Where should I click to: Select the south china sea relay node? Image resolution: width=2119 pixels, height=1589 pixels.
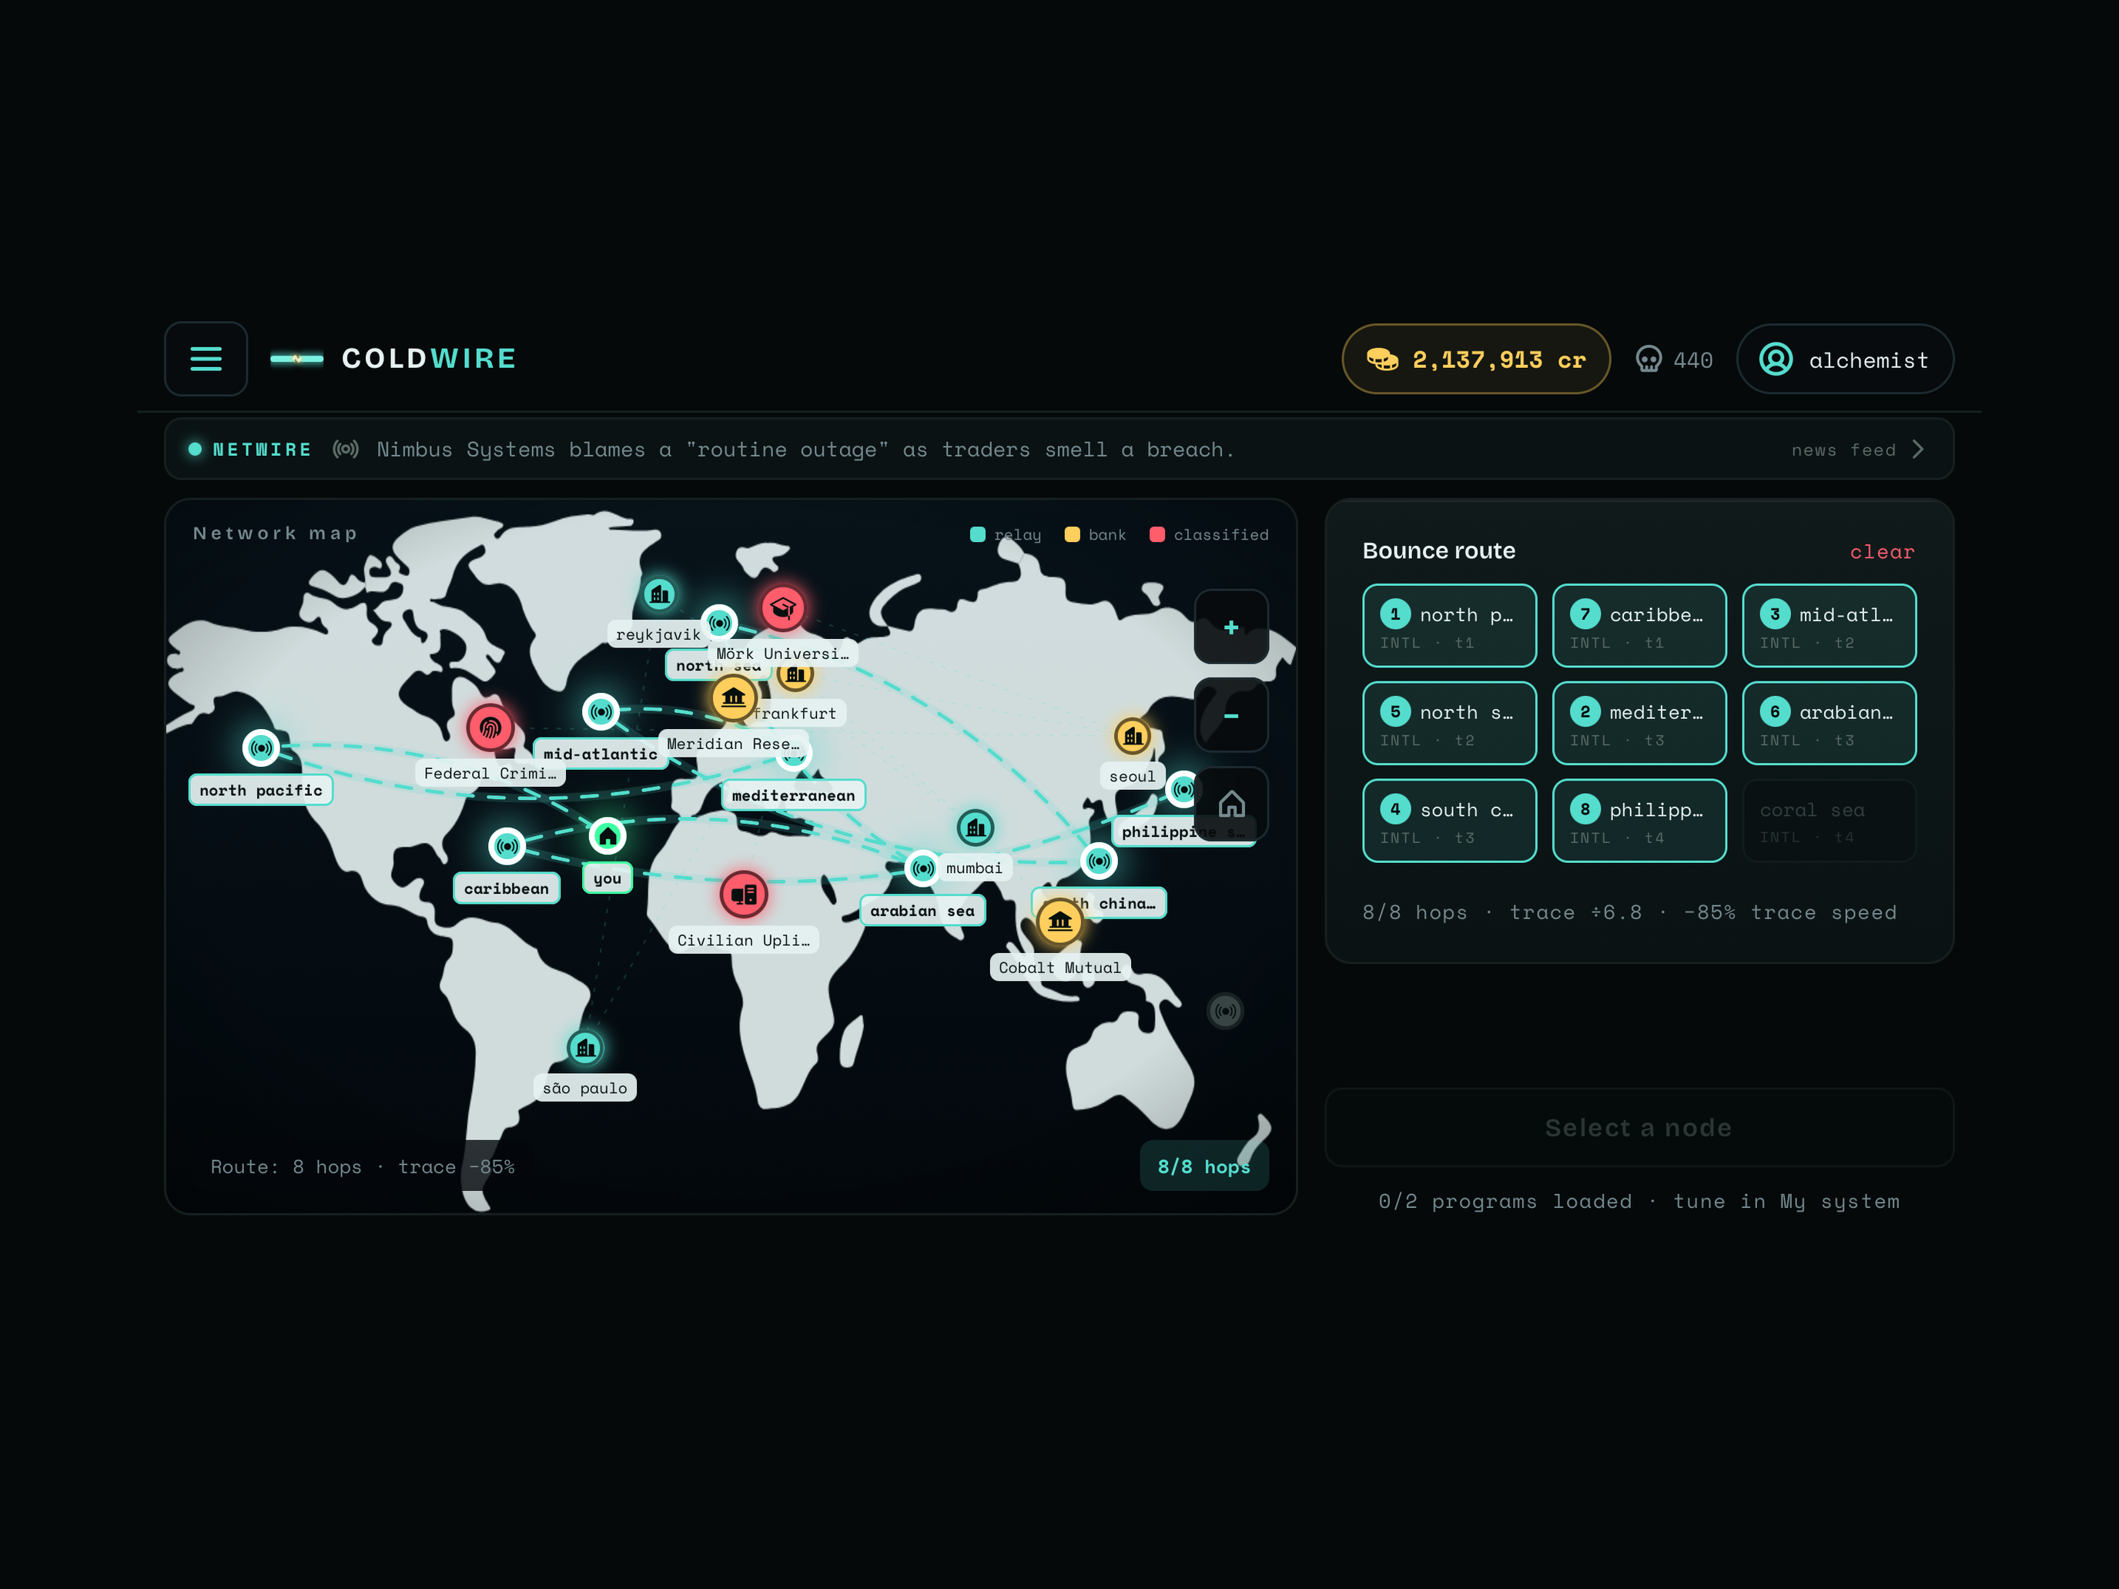point(1099,861)
